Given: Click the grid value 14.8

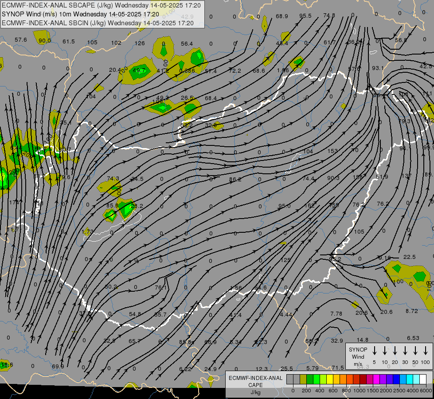Looking at the screenshot, I should tap(362, 340).
